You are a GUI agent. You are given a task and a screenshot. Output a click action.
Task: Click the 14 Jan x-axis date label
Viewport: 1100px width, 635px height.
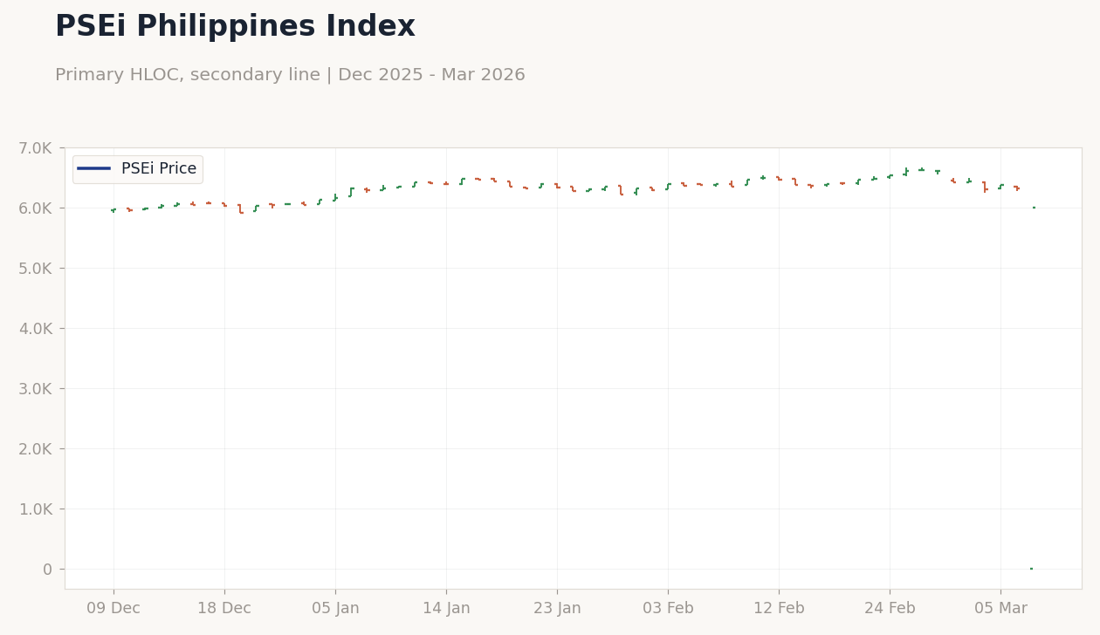click(446, 609)
